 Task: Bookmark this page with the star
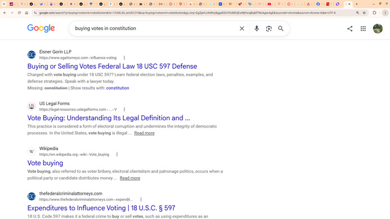364,12
